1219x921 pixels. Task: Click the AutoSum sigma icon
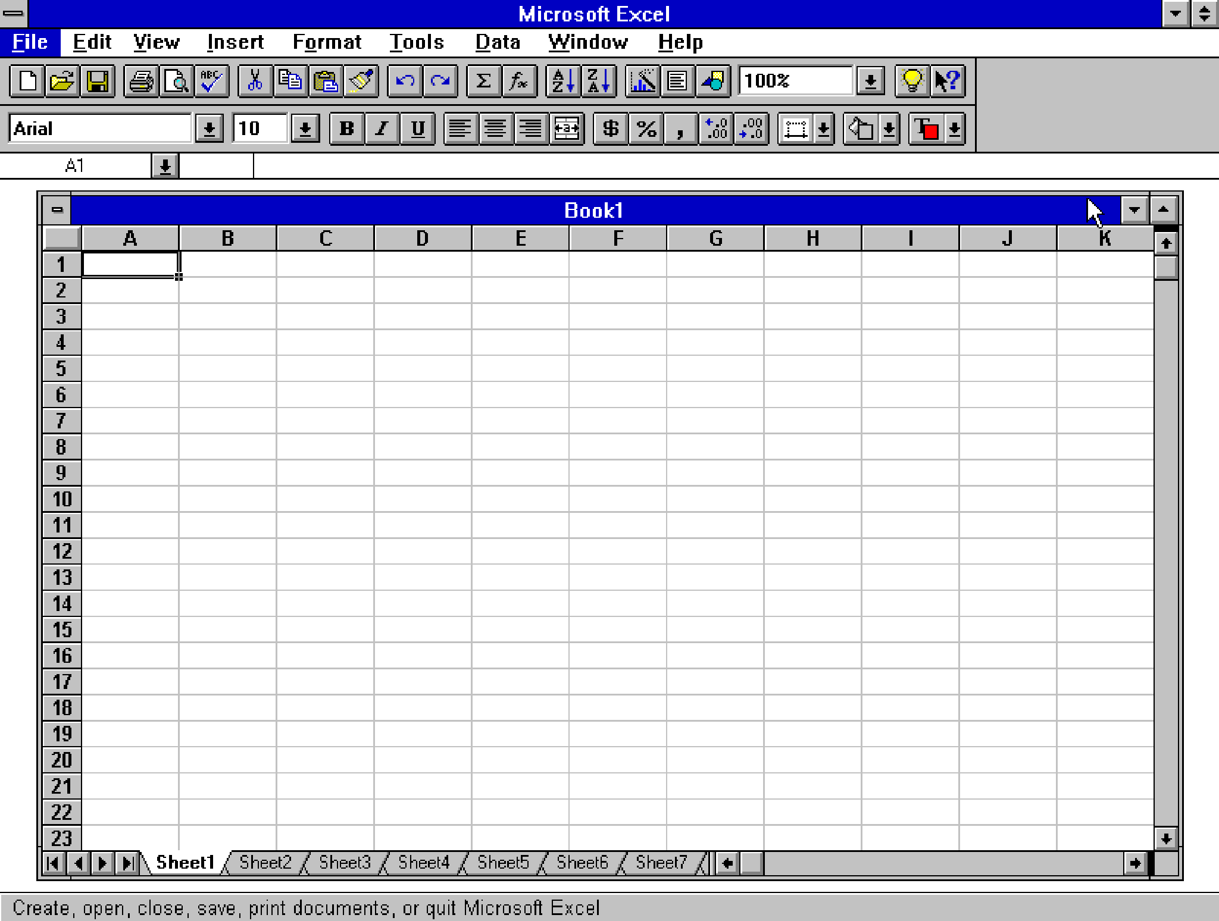tap(483, 81)
